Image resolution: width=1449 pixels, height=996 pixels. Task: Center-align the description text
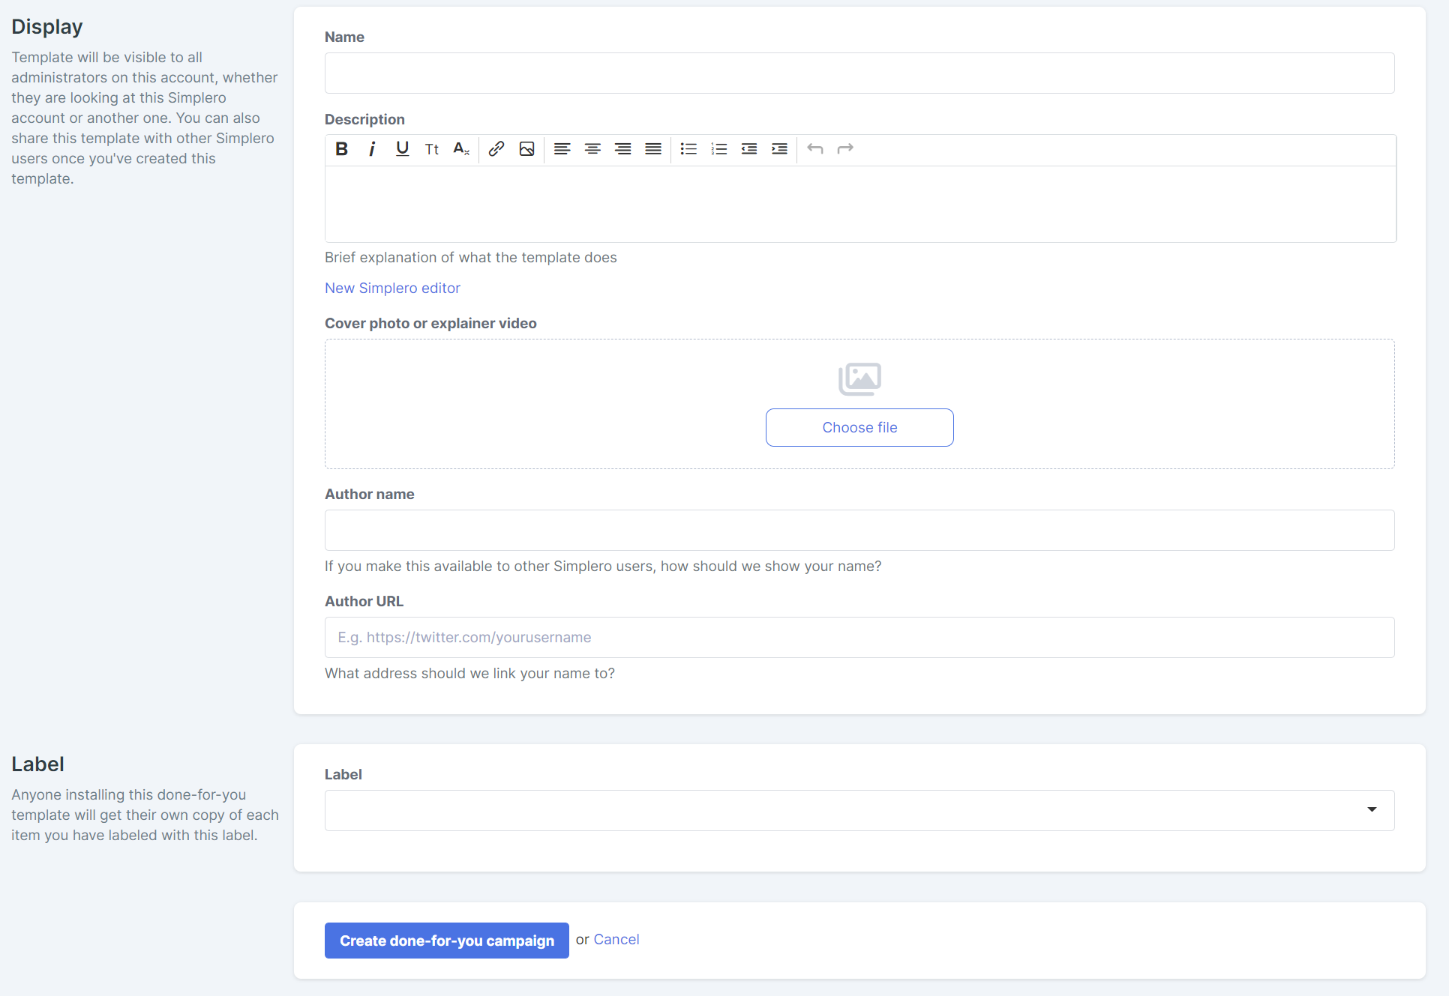click(x=592, y=149)
